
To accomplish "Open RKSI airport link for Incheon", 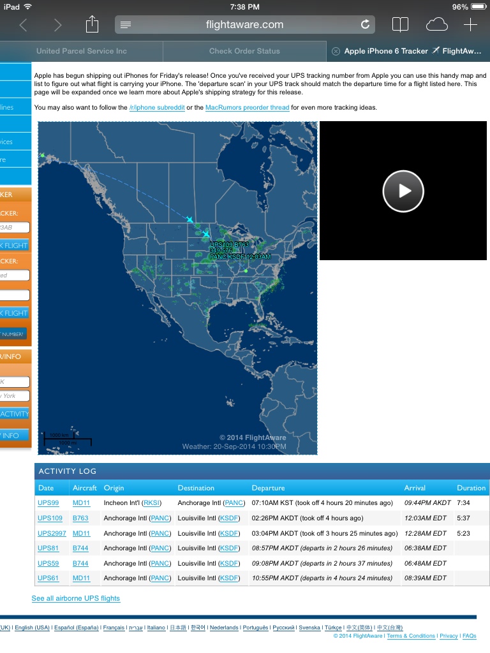I will 151,503.
